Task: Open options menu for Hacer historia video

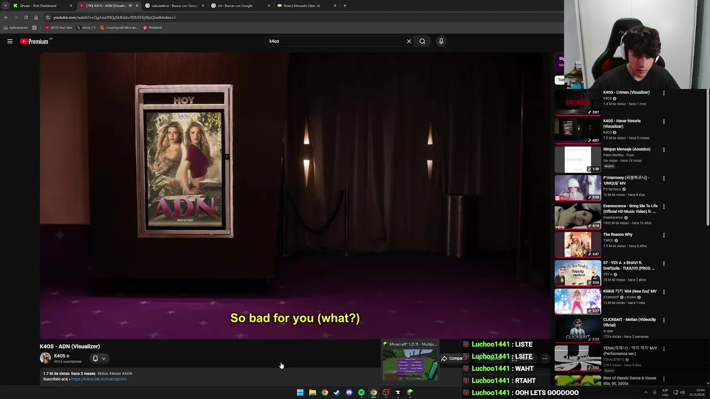Action: (663, 121)
